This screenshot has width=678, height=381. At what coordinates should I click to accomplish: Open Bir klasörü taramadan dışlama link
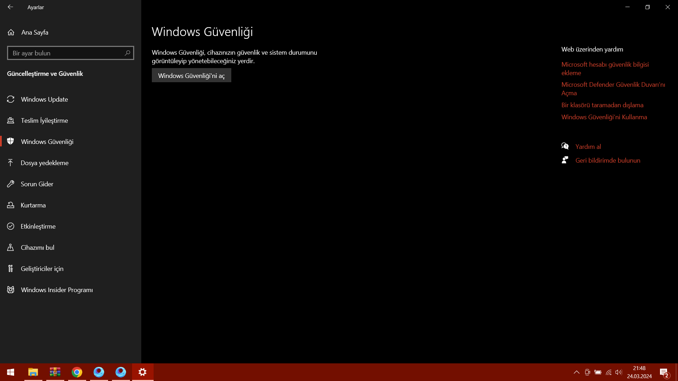tap(602, 105)
